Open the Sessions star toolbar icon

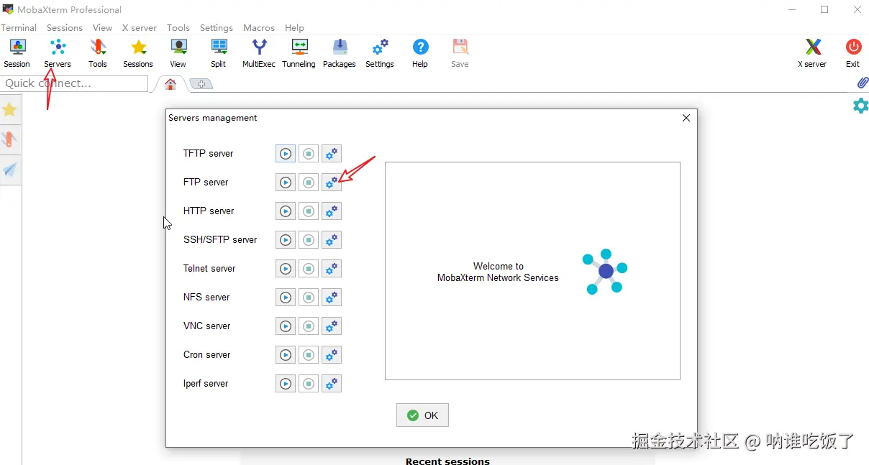[138, 54]
